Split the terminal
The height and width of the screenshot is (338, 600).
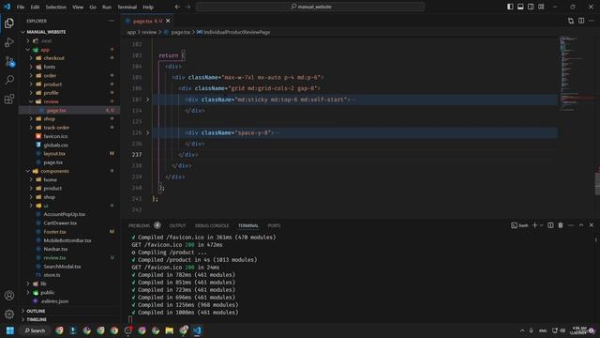550,225
